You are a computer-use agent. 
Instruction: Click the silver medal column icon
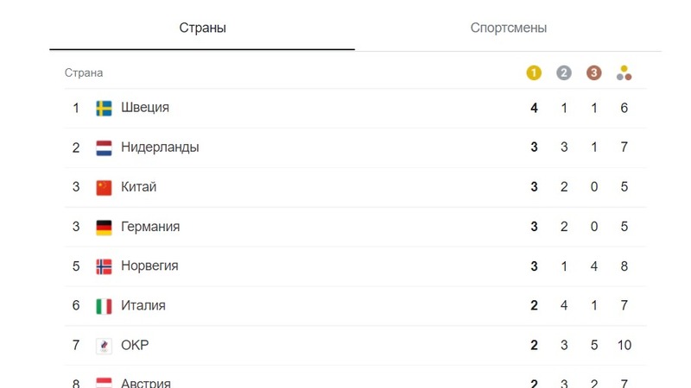[564, 72]
